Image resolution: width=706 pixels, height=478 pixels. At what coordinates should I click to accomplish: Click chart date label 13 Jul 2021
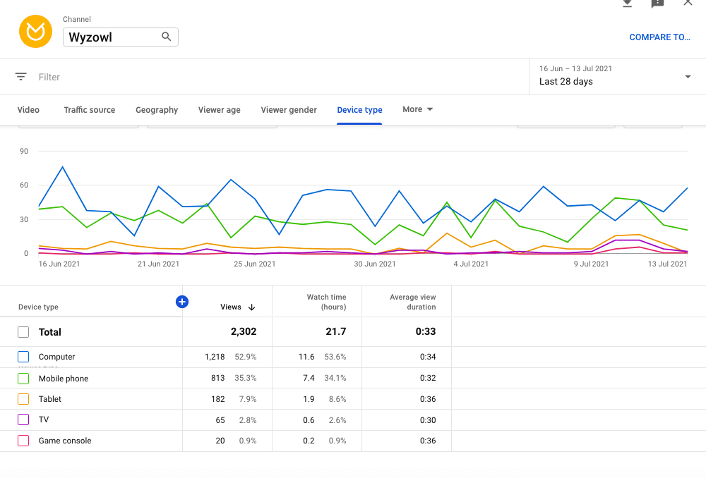(x=667, y=264)
